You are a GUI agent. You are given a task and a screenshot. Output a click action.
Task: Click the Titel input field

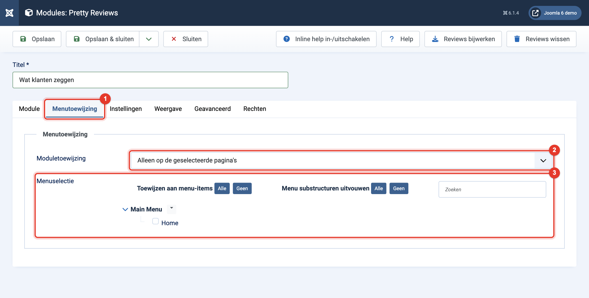click(x=150, y=80)
